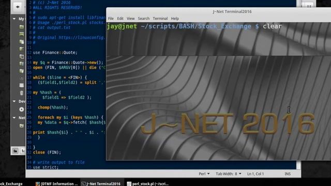Collapse the Network section in file manager sidebar
Viewport: 331px width, 186px height.
click(x=14, y=118)
